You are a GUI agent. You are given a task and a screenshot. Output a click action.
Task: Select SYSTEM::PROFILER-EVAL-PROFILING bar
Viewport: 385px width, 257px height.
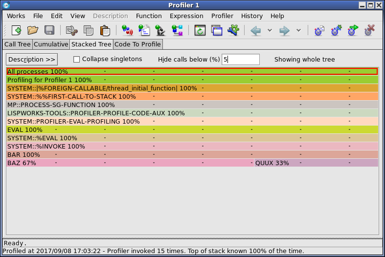pyautogui.click(x=192, y=122)
